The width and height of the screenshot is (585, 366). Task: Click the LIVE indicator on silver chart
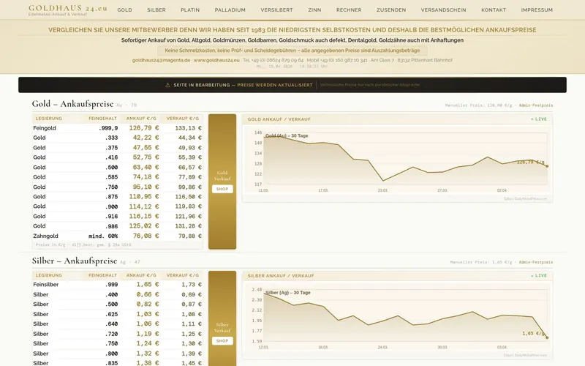click(539, 276)
